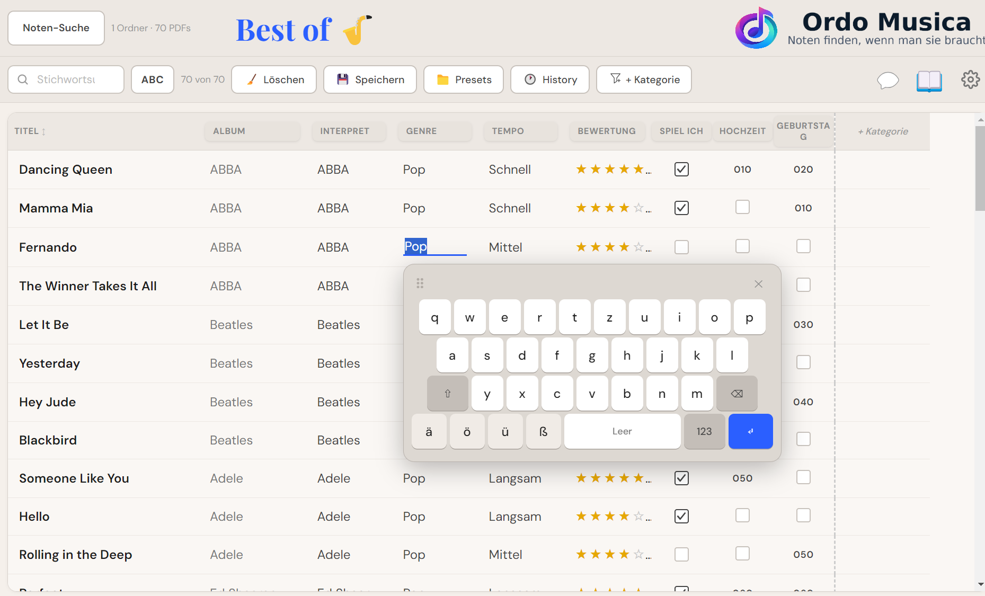This screenshot has height=596, width=985.
Task: Open the book manual icon
Action: (x=929, y=81)
